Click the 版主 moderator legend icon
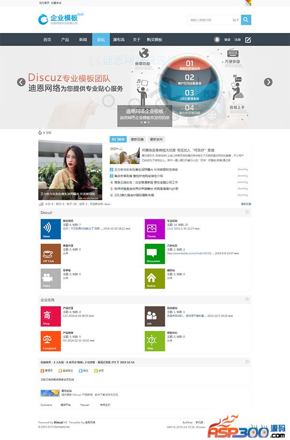This screenshot has width=290, height=440. tap(80, 371)
